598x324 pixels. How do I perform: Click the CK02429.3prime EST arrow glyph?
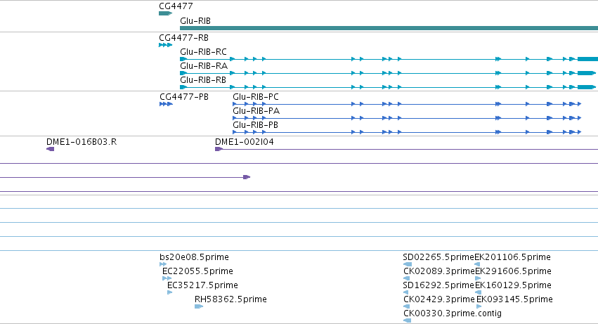pyautogui.click(x=407, y=307)
